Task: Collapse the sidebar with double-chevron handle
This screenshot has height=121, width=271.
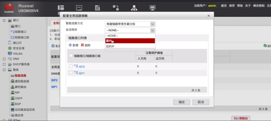Action: [x=46, y=19]
